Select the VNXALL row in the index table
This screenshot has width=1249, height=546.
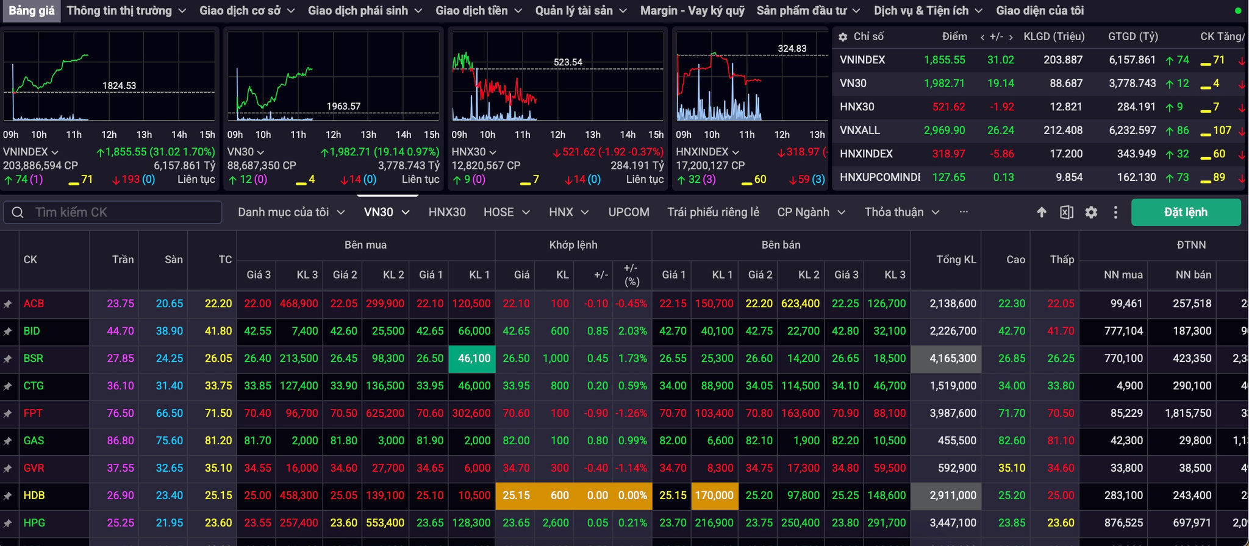[1038, 130]
